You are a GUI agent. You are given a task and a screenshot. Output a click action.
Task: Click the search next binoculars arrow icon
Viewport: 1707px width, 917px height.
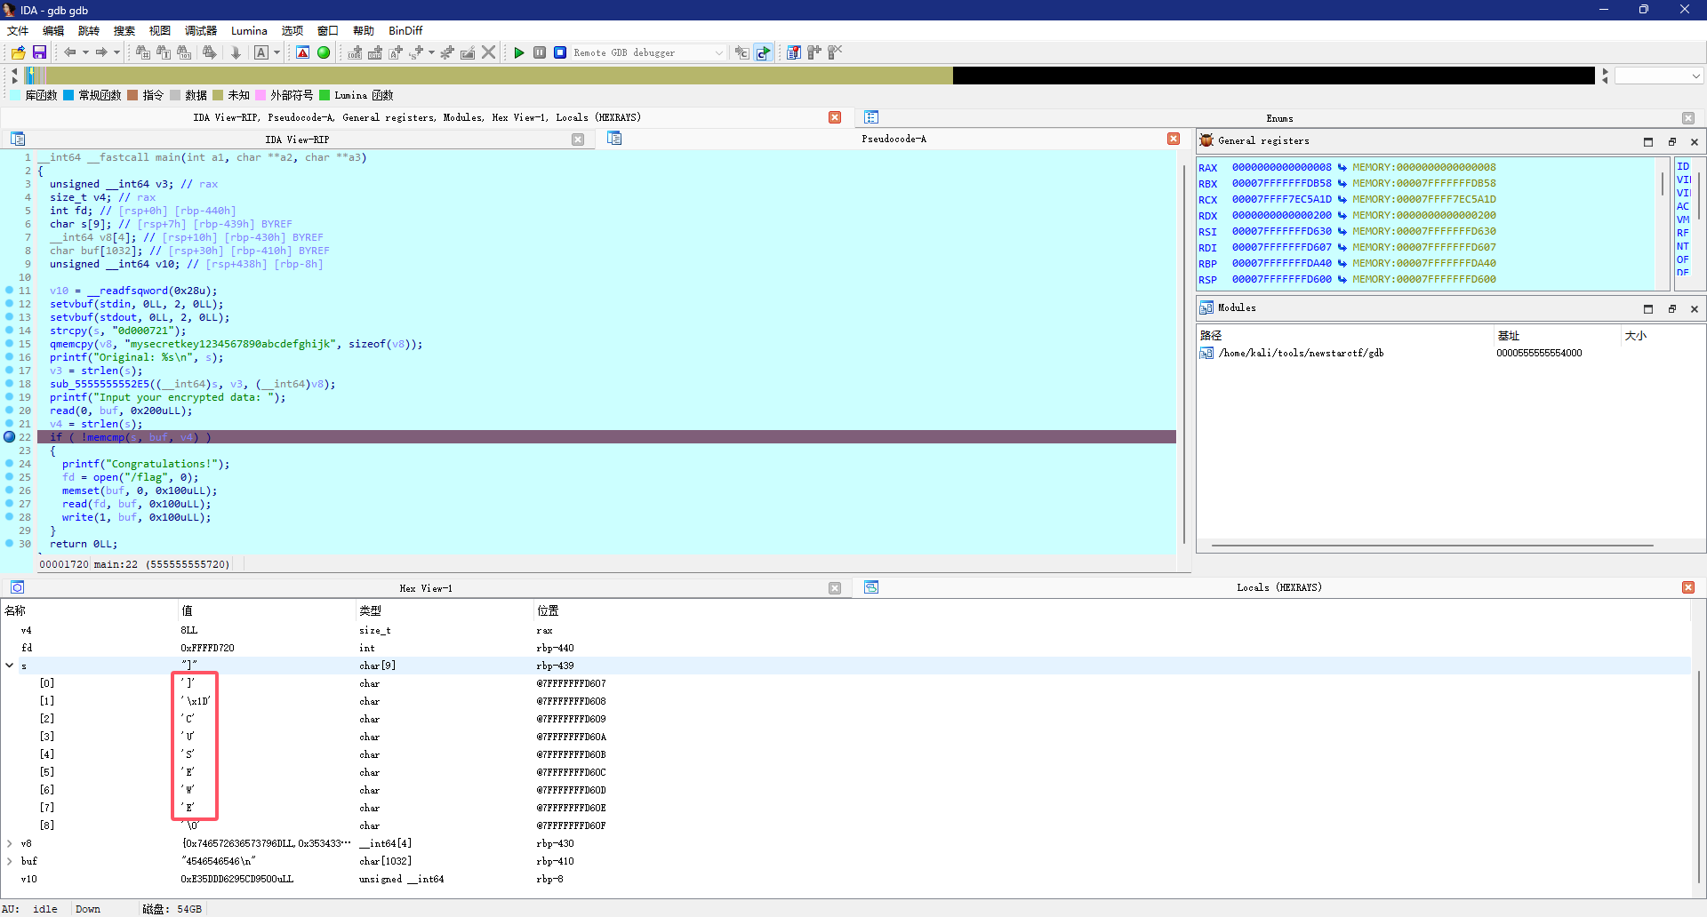coord(210,52)
